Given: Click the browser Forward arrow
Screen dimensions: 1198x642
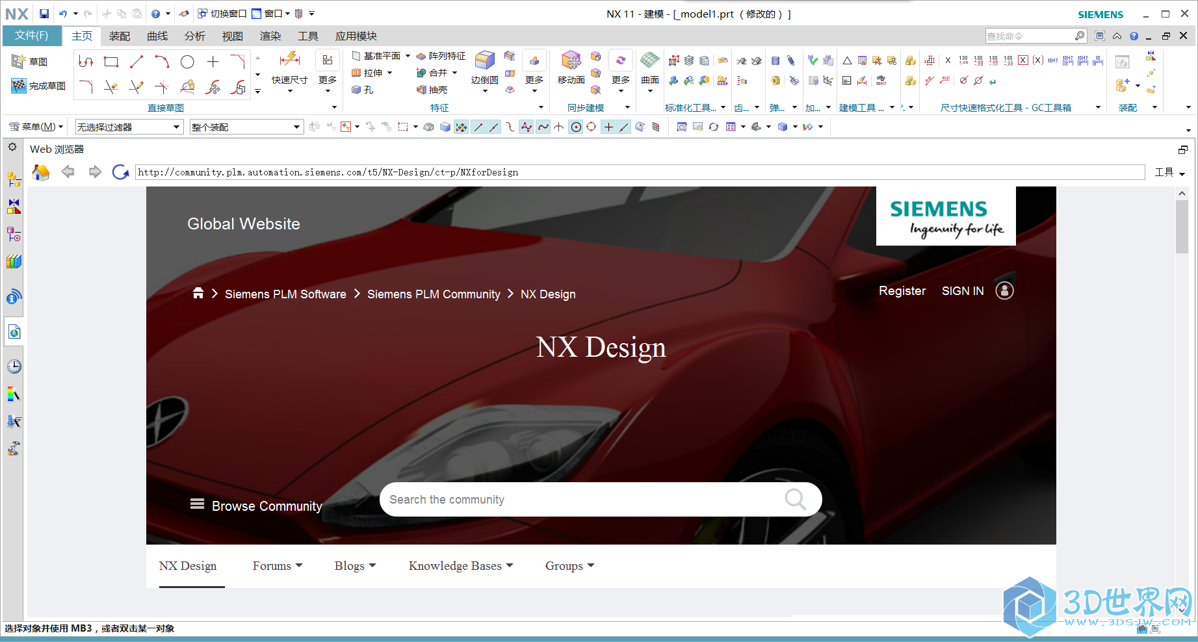Looking at the screenshot, I should tap(95, 172).
